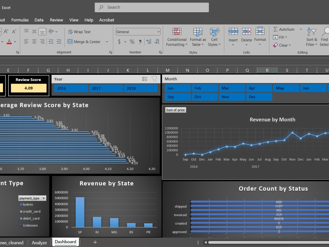Image resolution: width=329 pixels, height=247 pixels.
Task: Open Number format dialog launcher
Action: coord(160,52)
